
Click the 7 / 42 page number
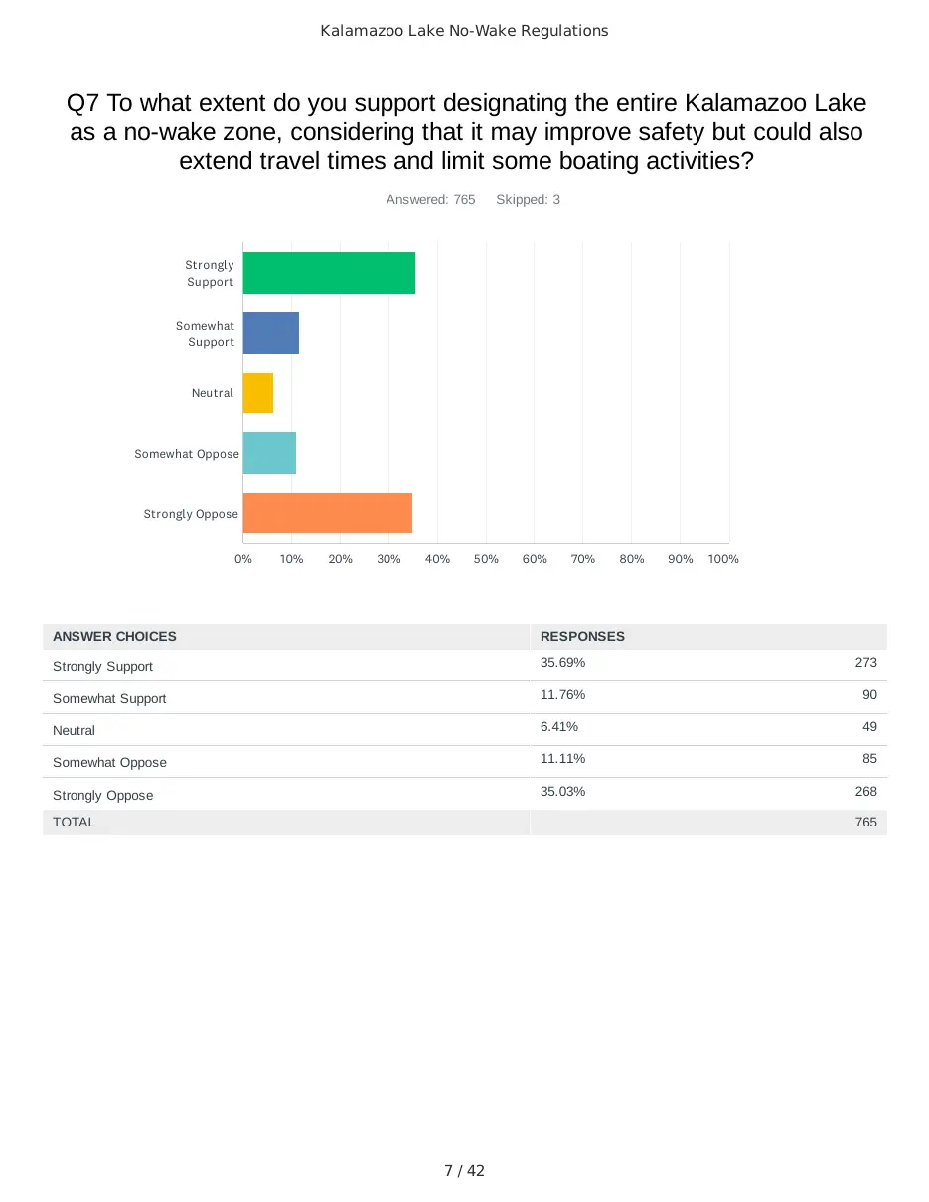click(464, 1171)
